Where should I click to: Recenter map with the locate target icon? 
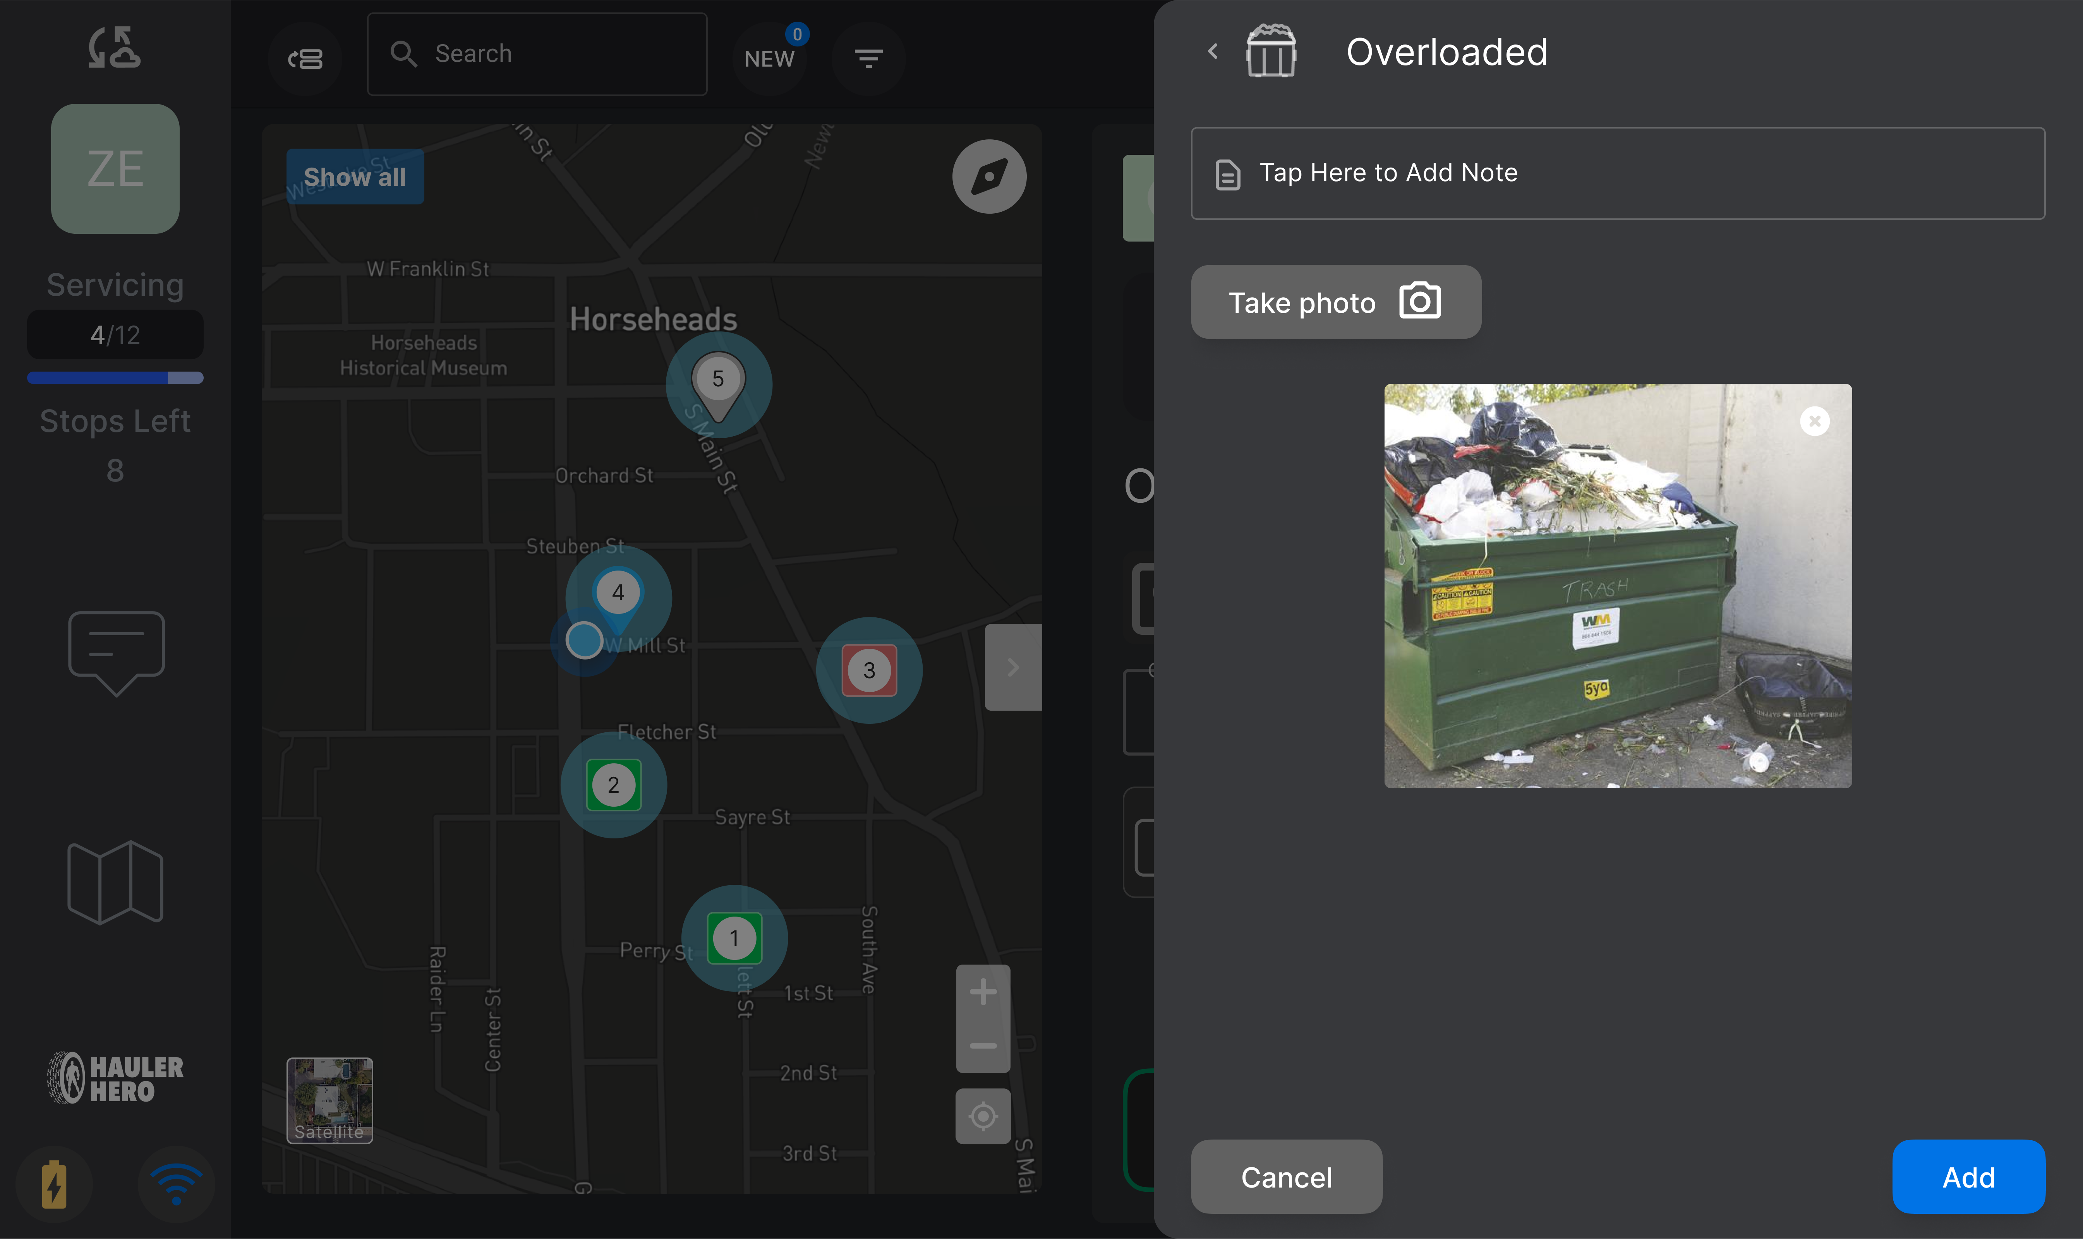coord(983,1116)
